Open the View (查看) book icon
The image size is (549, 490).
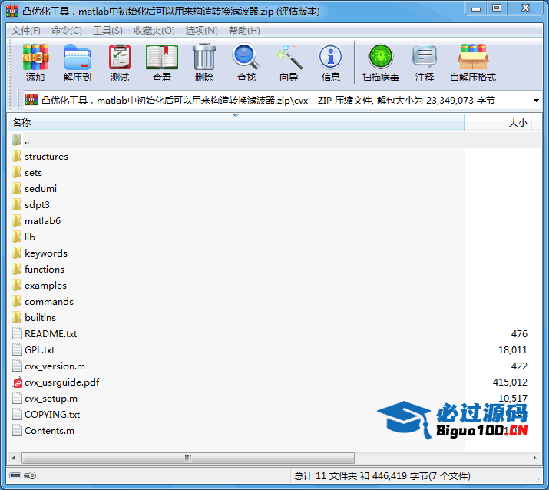162,58
